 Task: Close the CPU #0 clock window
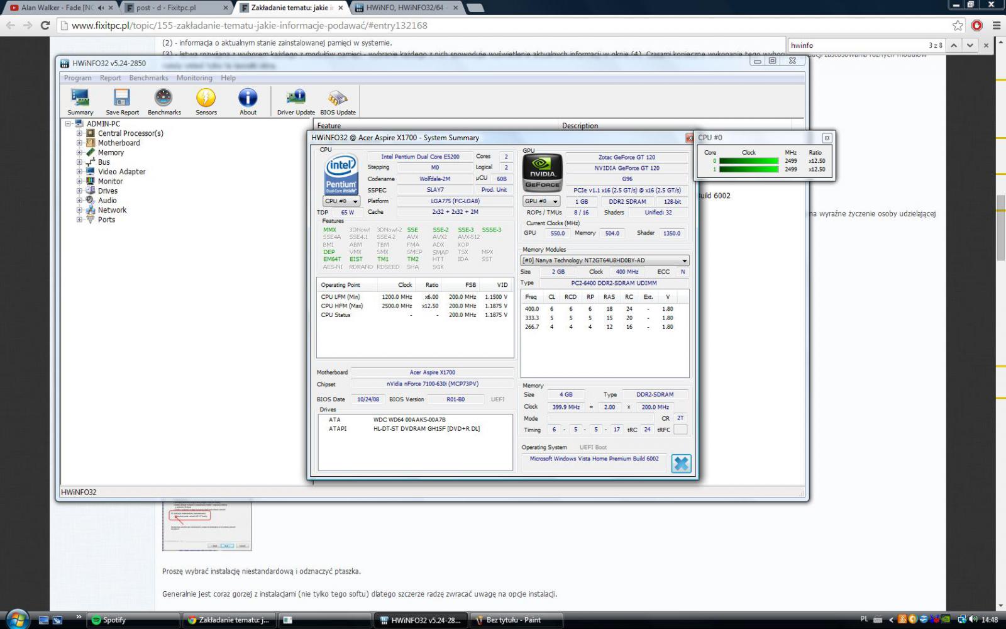(827, 138)
